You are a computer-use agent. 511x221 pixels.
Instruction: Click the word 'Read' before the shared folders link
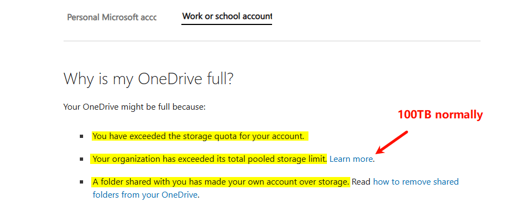[x=361, y=182]
